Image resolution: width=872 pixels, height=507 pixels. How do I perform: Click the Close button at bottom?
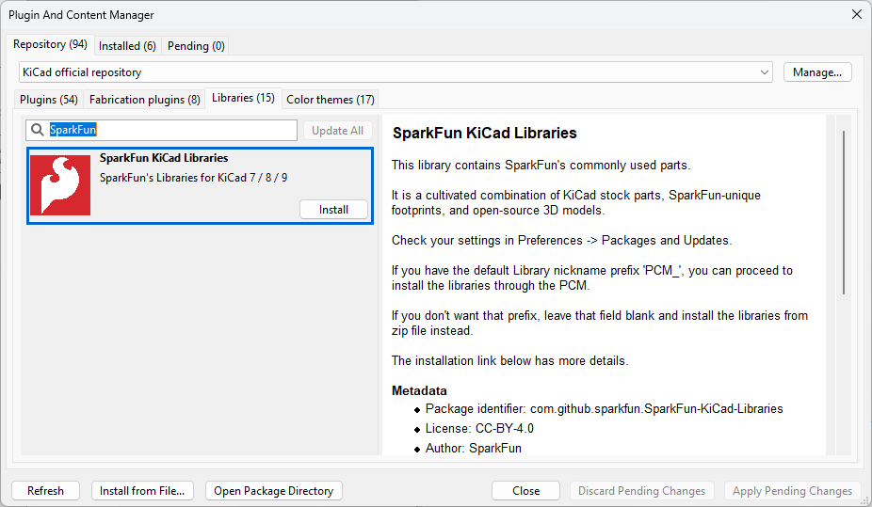pyautogui.click(x=525, y=491)
